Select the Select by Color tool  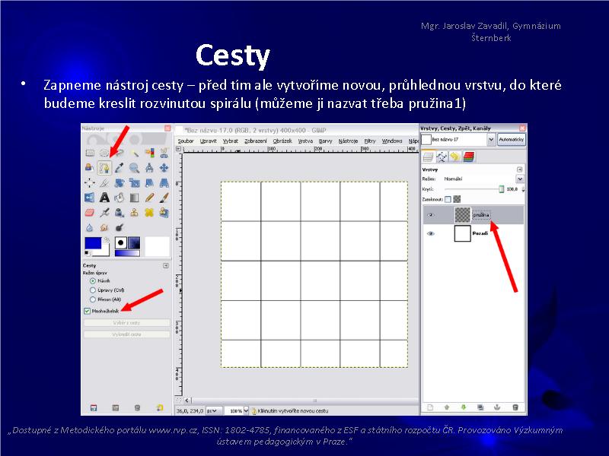tap(149, 154)
